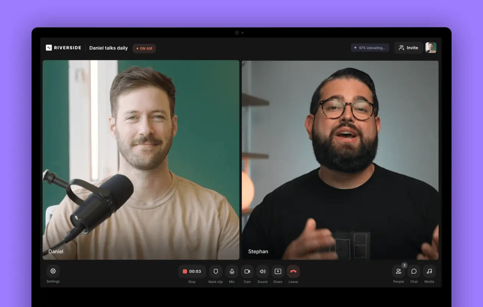Click the Invite button
The height and width of the screenshot is (307, 483).
408,48
